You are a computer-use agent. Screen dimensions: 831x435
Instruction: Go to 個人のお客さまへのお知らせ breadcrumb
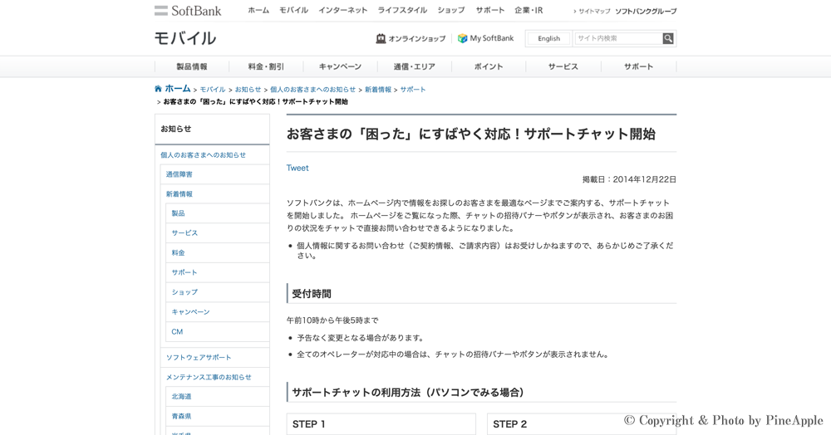click(x=312, y=90)
